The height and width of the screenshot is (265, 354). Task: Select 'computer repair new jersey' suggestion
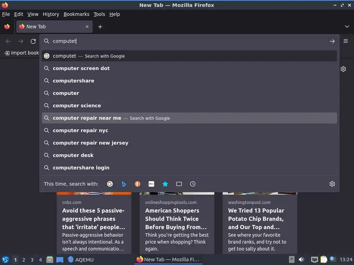click(x=189, y=143)
